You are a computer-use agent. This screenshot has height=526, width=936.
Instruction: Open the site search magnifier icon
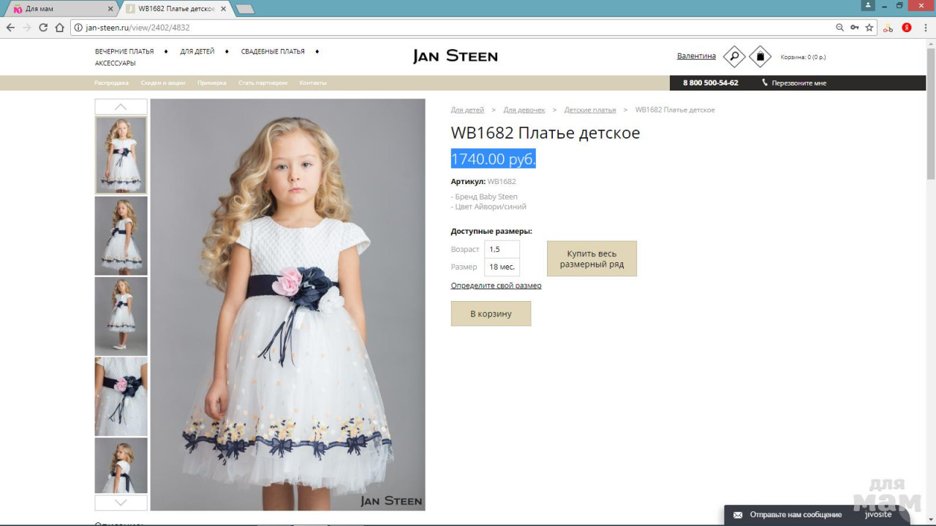pos(733,56)
